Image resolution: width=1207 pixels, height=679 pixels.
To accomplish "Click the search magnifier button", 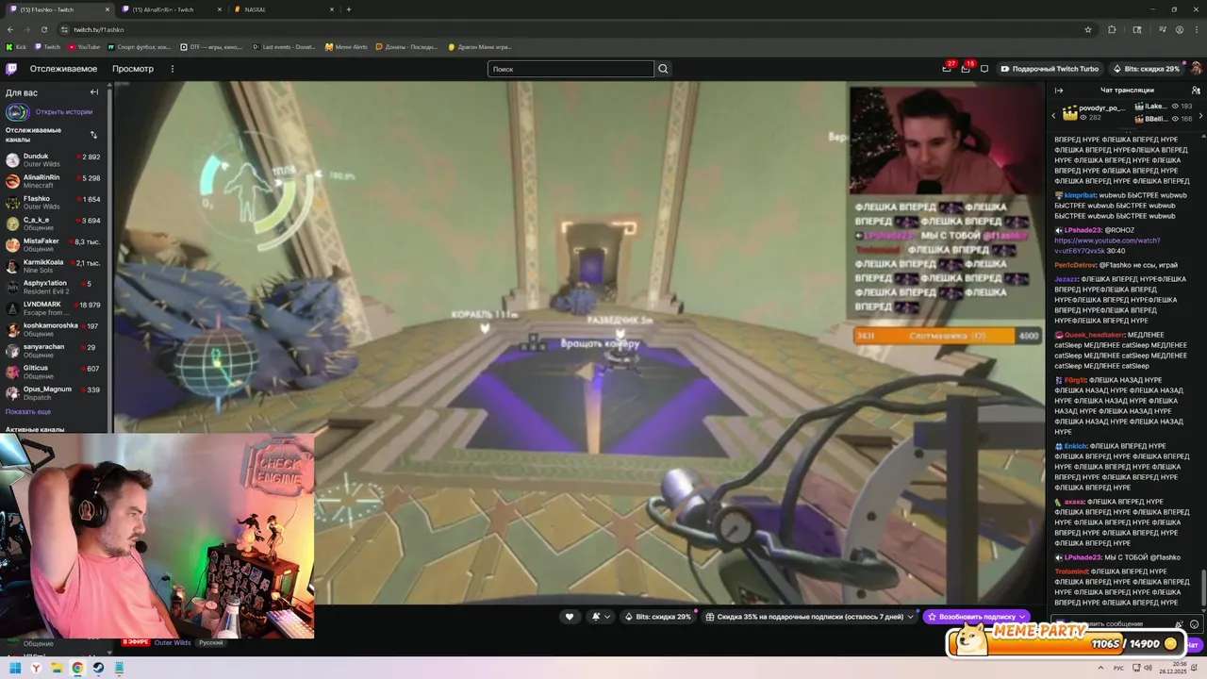I will pyautogui.click(x=663, y=69).
